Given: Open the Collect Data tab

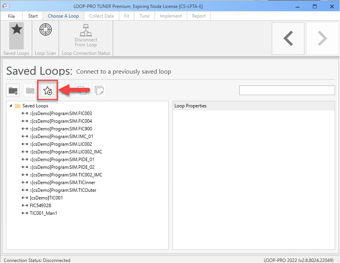Looking at the screenshot, I should [x=102, y=16].
